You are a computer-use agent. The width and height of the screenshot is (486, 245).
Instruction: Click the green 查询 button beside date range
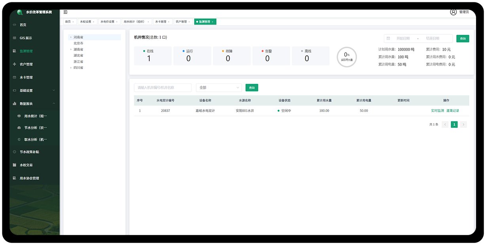(x=462, y=39)
